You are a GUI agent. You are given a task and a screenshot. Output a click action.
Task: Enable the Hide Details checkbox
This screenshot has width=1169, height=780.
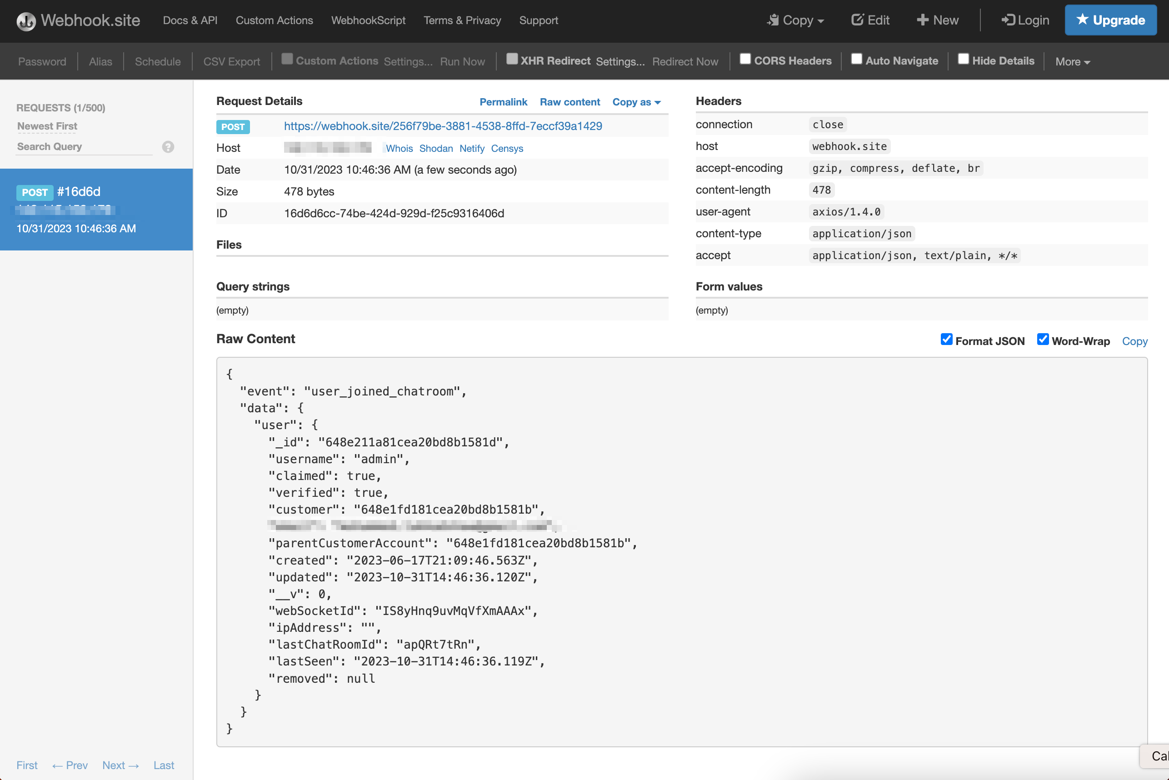964,59
